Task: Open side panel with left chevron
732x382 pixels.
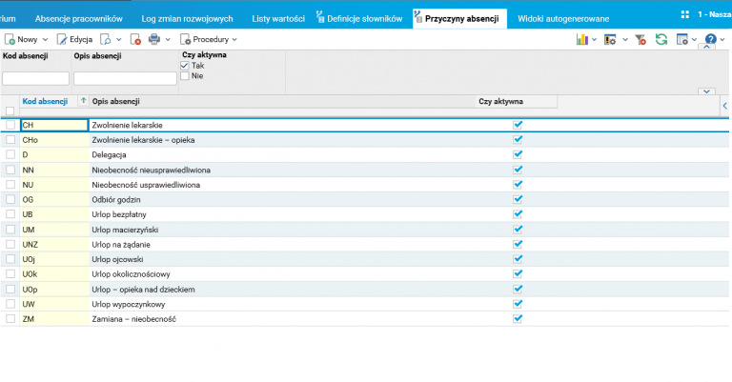Action: pyautogui.click(x=725, y=106)
